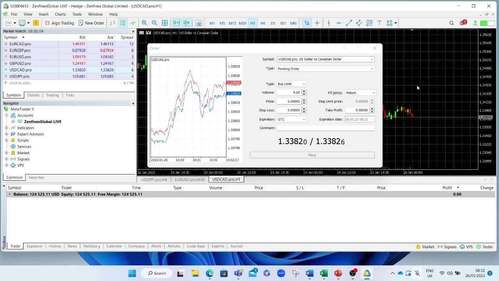
Task: Expand the Expert Advisors tree node
Action: 7,134
